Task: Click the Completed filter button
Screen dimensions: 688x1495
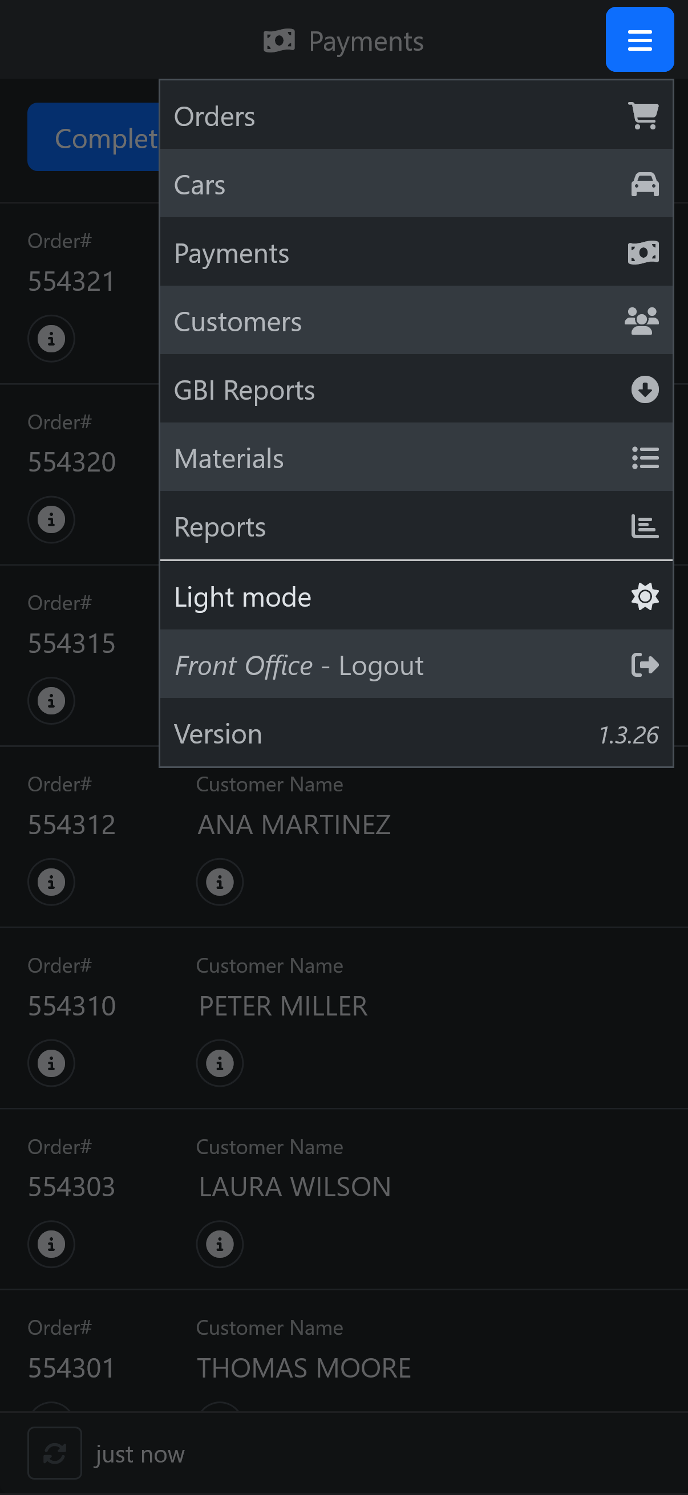Action: click(93, 137)
